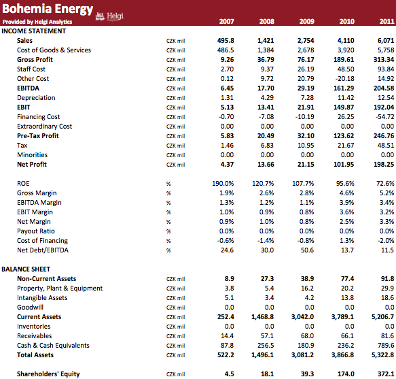The width and height of the screenshot is (396, 379).
Task: Click the Gross Profit row label
Action: coord(35,60)
